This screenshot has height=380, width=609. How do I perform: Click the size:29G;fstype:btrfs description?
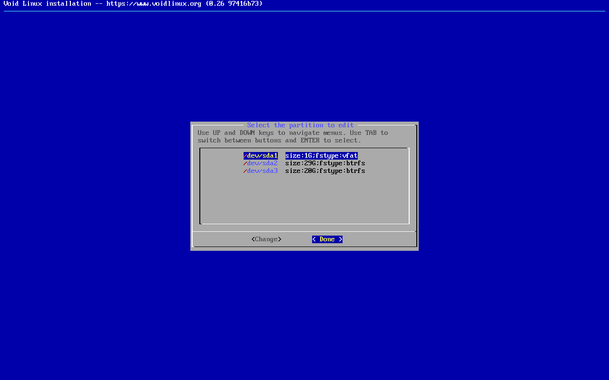[x=325, y=163]
